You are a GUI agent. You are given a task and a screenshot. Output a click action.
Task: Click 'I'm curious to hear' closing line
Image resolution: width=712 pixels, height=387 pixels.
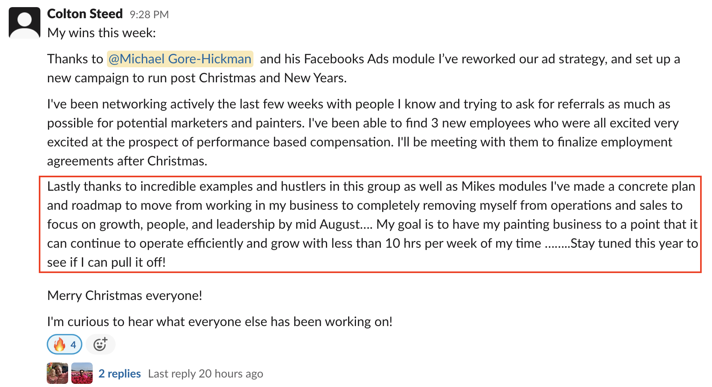[220, 322]
